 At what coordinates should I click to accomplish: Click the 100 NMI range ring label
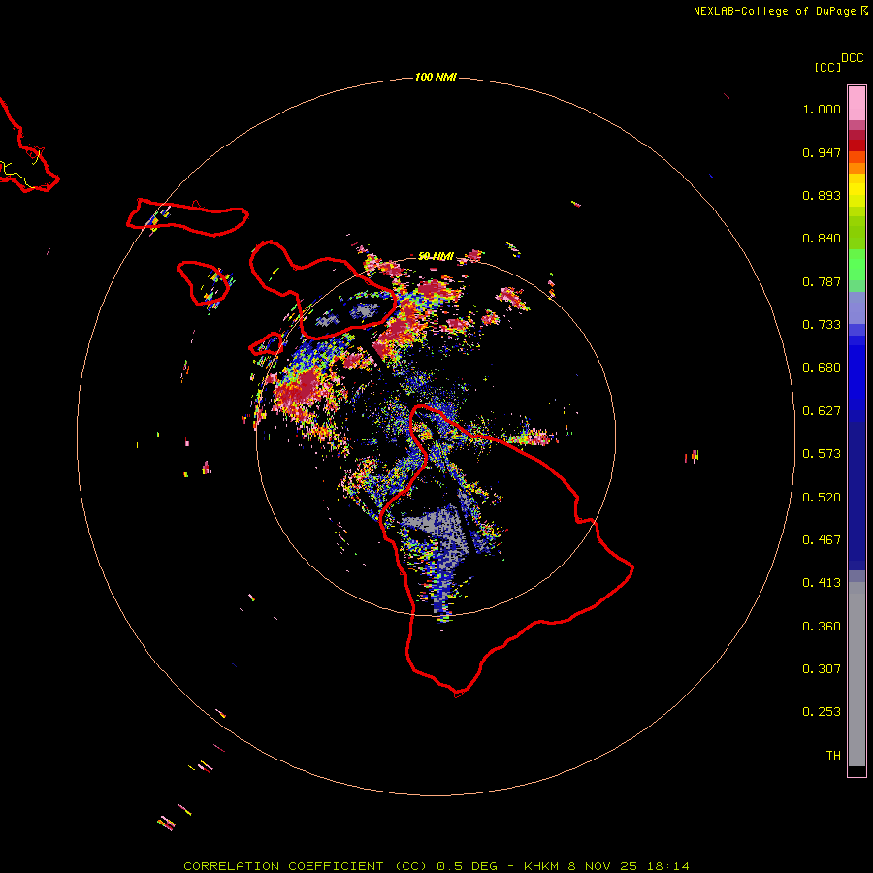pos(436,77)
